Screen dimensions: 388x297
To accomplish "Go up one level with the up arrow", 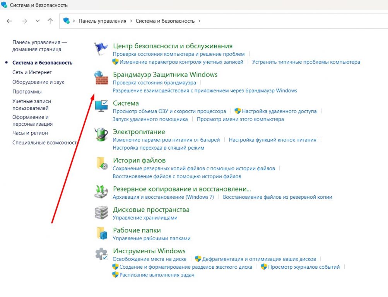I will click(x=50, y=21).
